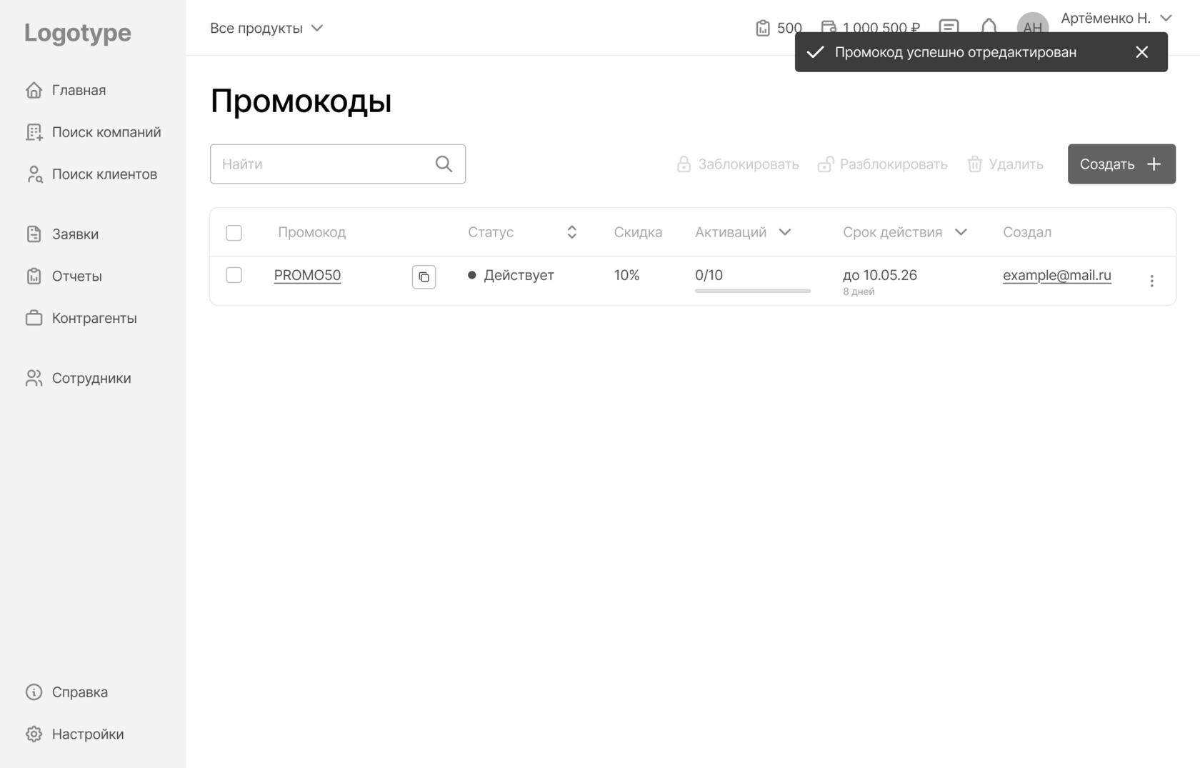Viewport: 1200px width, 768px height.
Task: Navigate to Отчеты in sidebar
Action: point(63,276)
